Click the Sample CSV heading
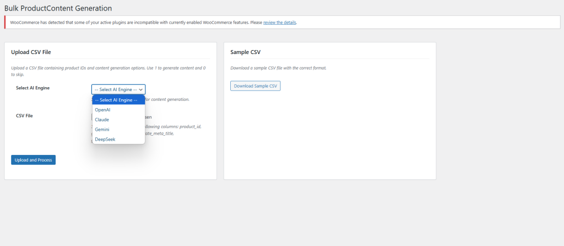 pyautogui.click(x=245, y=52)
